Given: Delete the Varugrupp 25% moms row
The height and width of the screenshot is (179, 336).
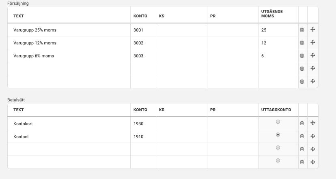Looking at the screenshot, I should point(302,30).
